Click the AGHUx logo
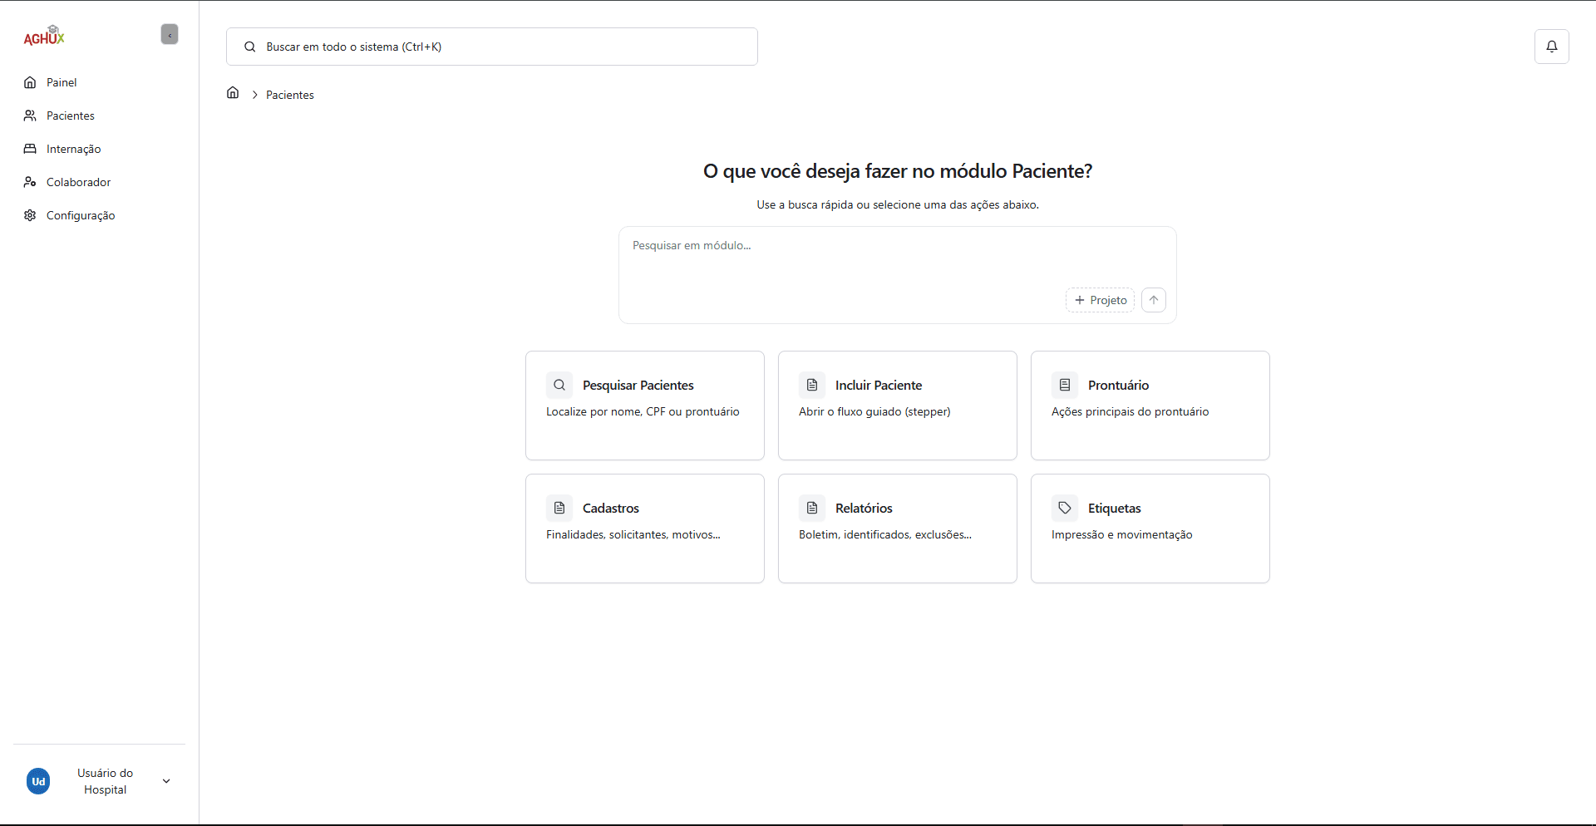The height and width of the screenshot is (826, 1596). [44, 36]
